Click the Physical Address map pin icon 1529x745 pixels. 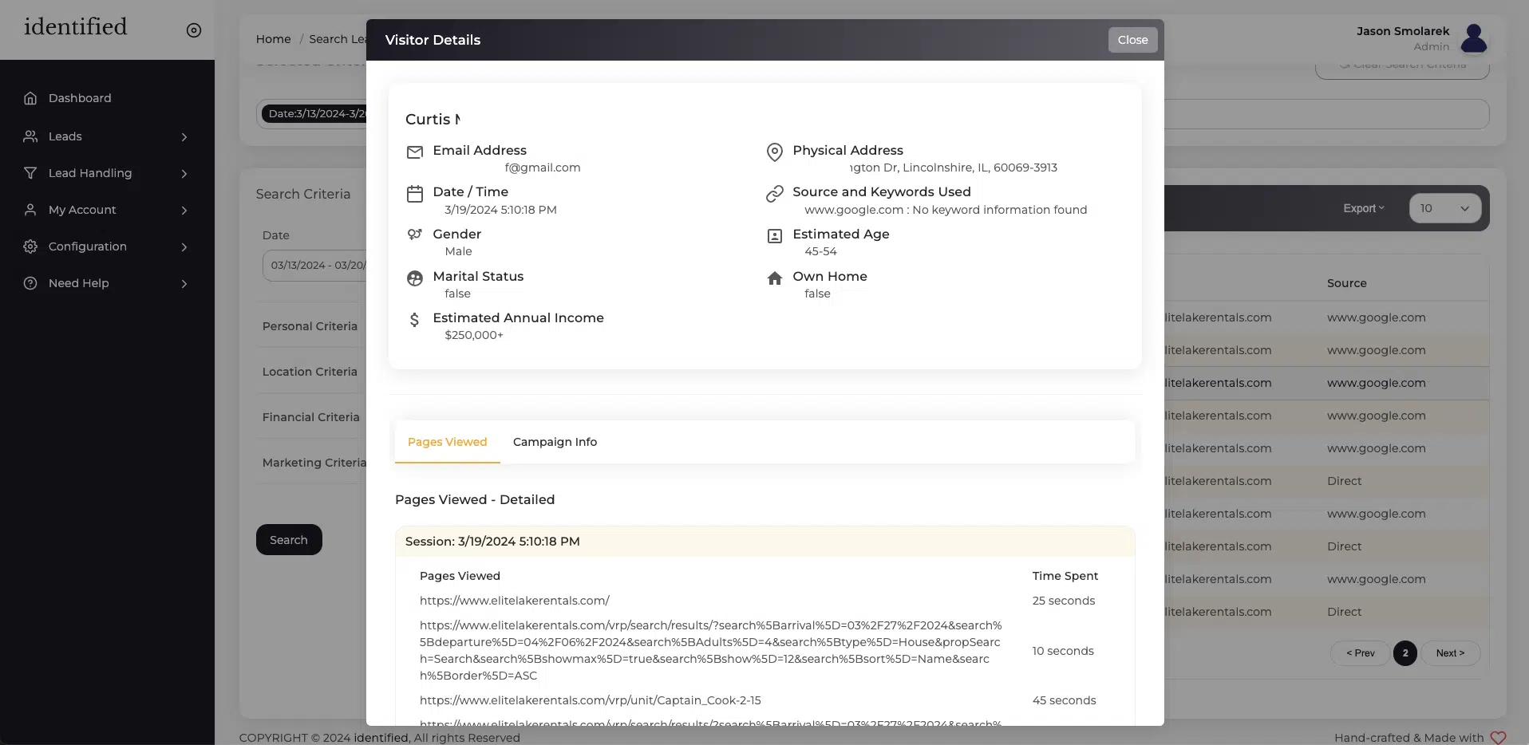tap(774, 152)
